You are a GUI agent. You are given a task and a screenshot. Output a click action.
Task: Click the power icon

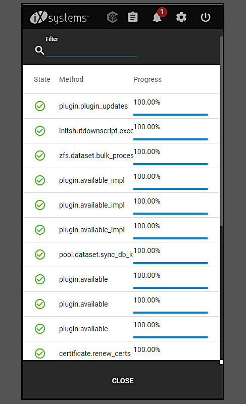[205, 17]
